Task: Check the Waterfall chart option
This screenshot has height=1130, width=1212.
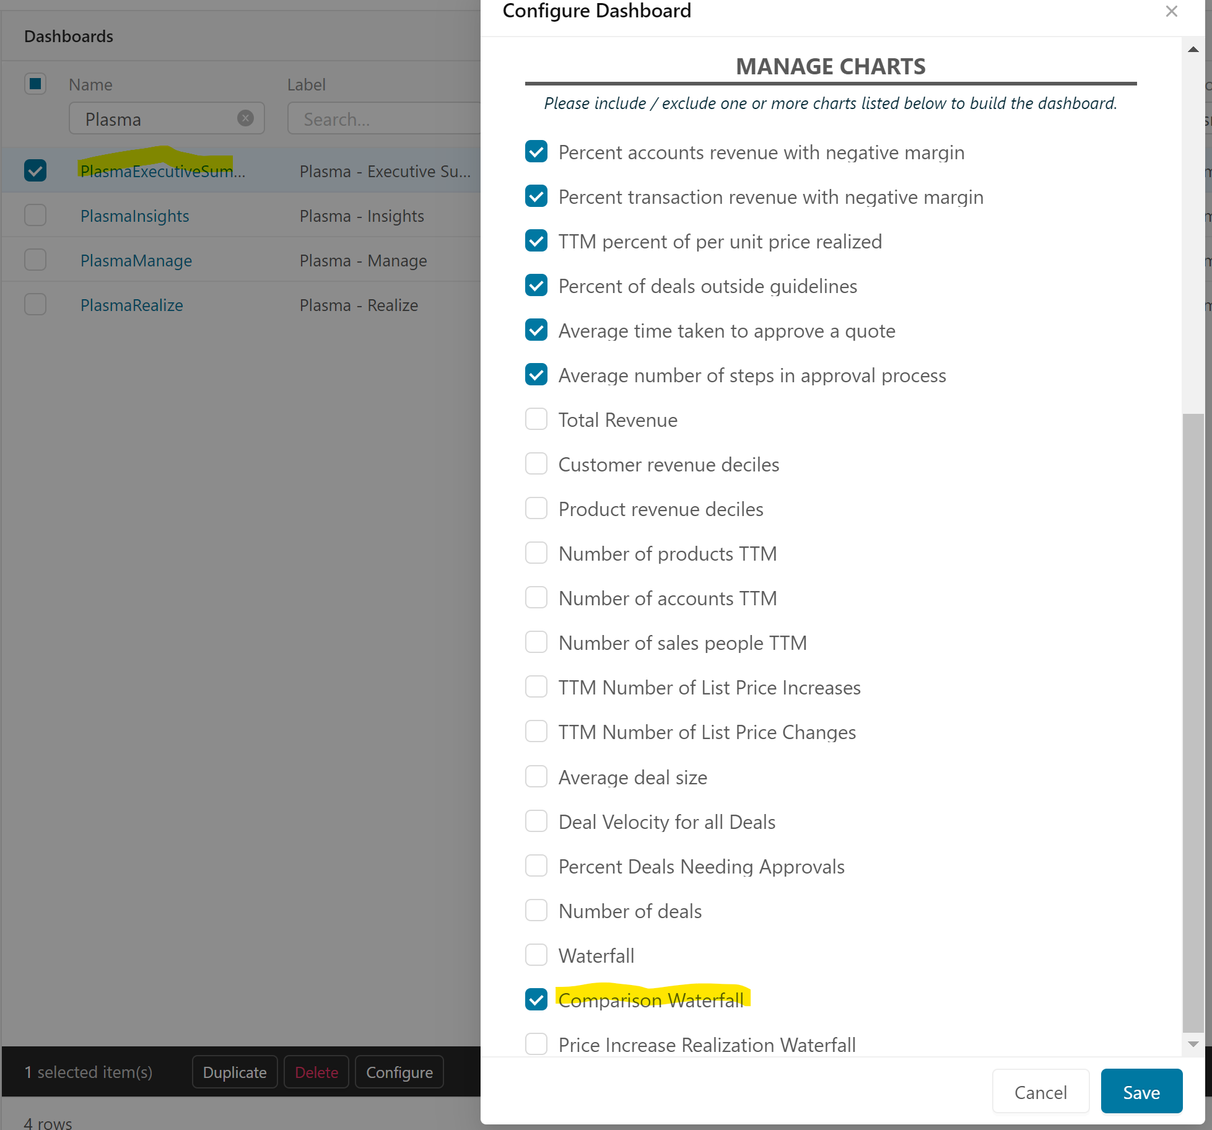Action: tap(536, 955)
